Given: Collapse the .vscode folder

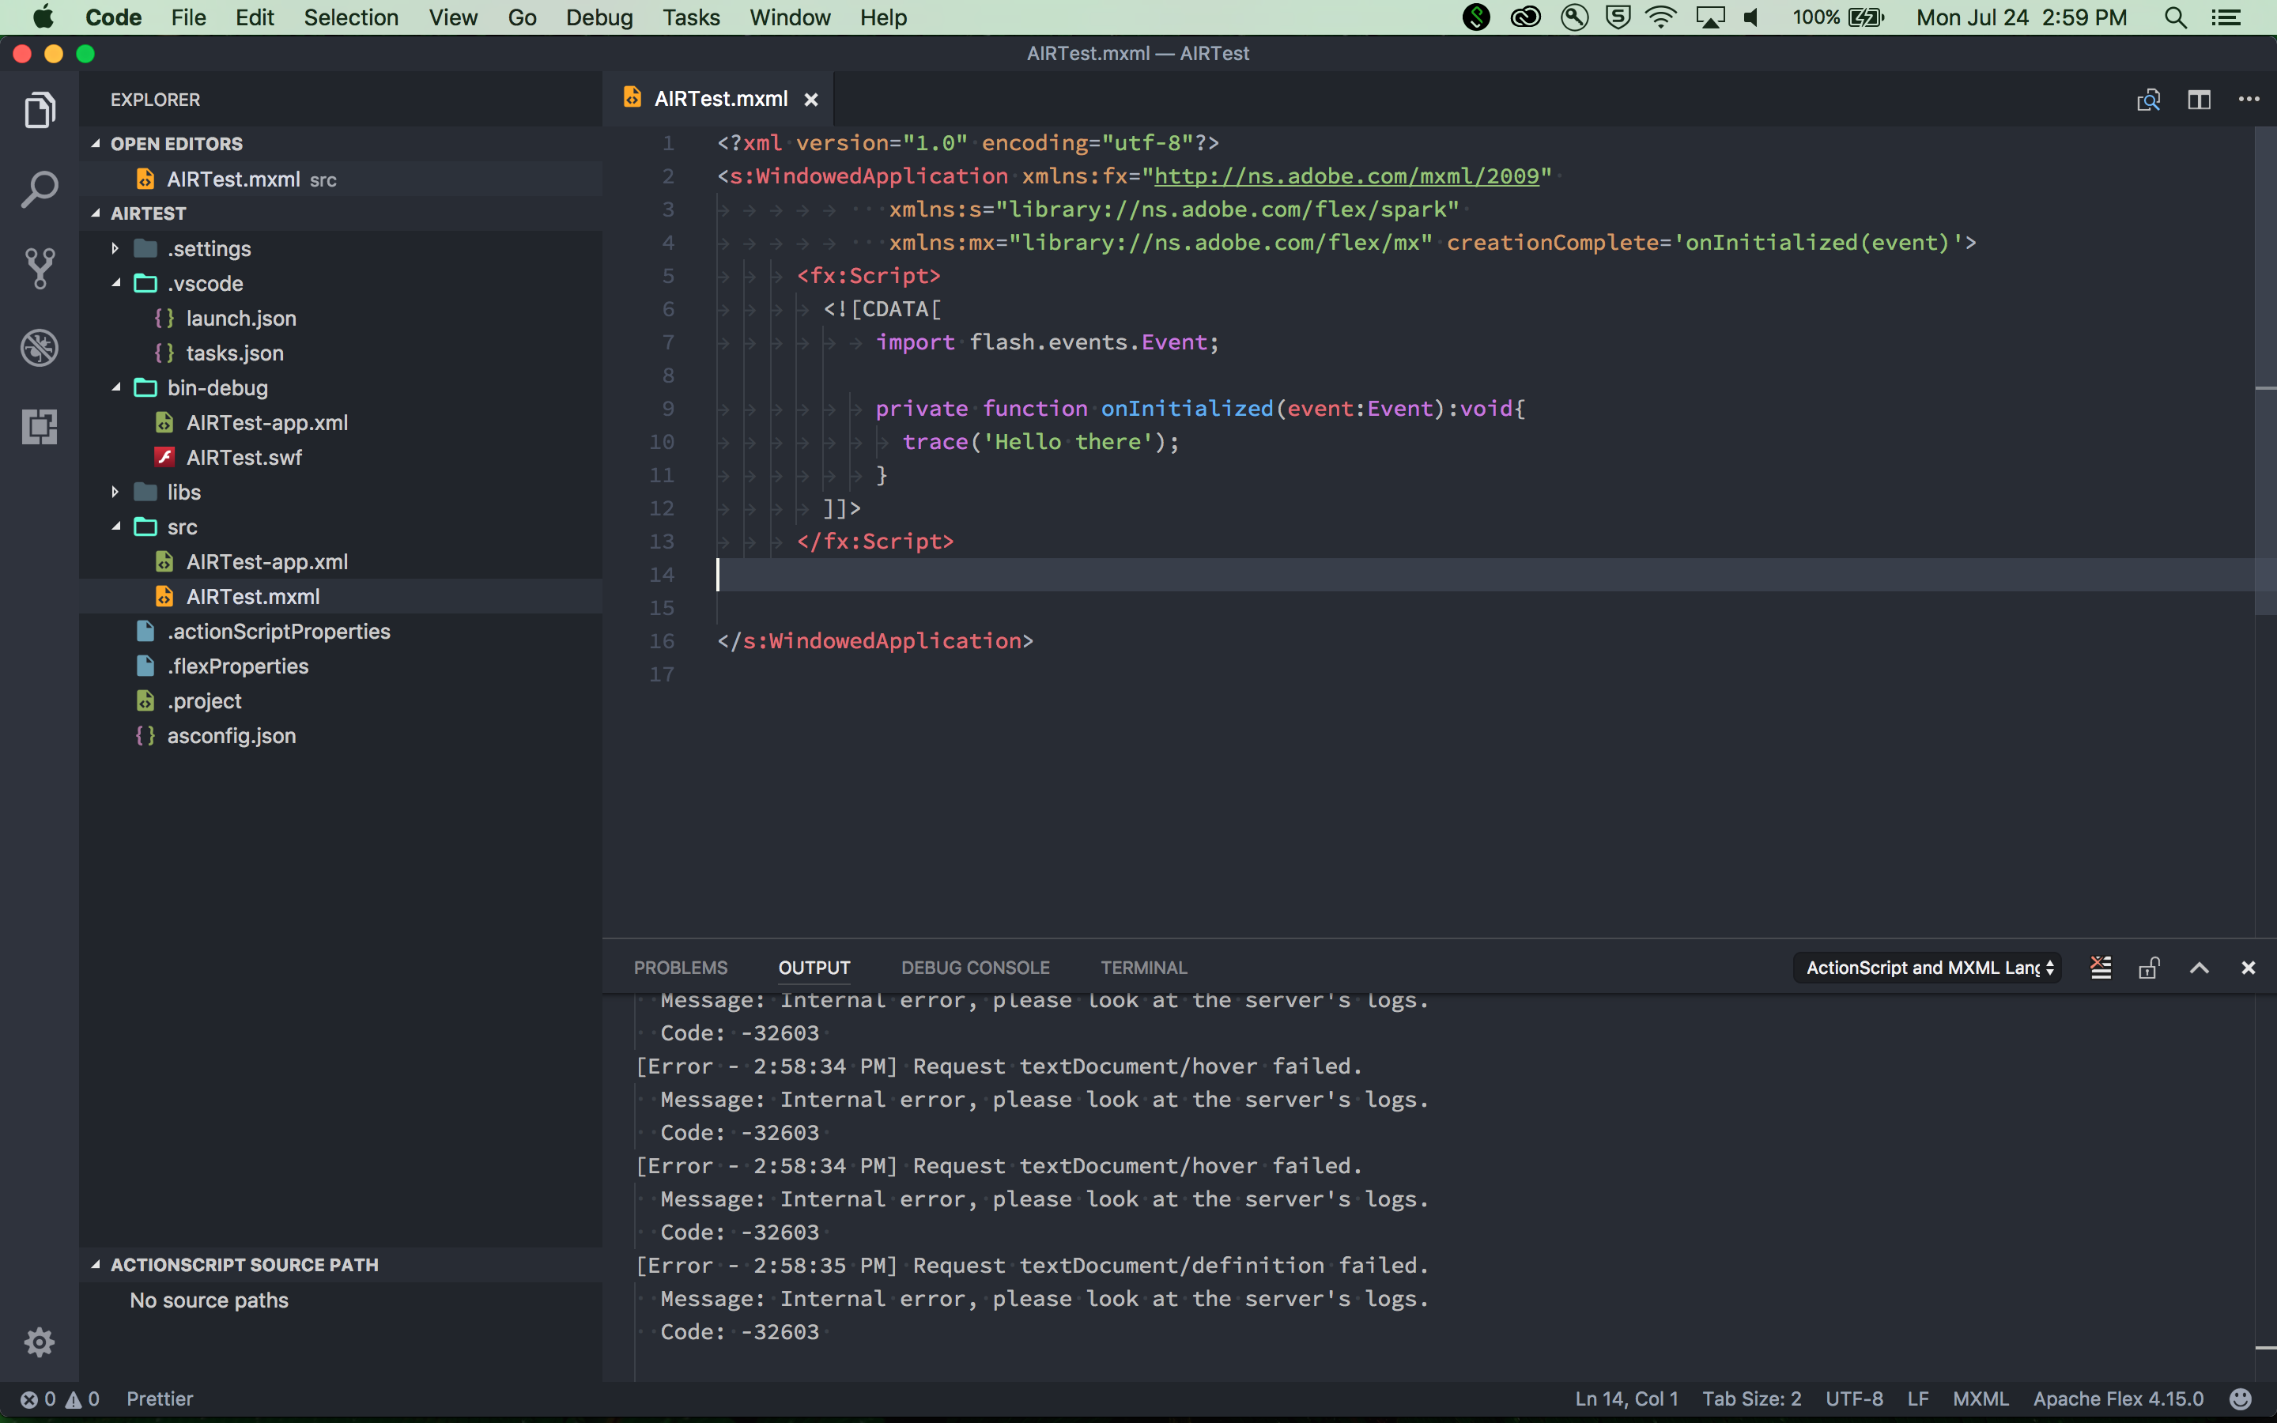Looking at the screenshot, I should (115, 283).
